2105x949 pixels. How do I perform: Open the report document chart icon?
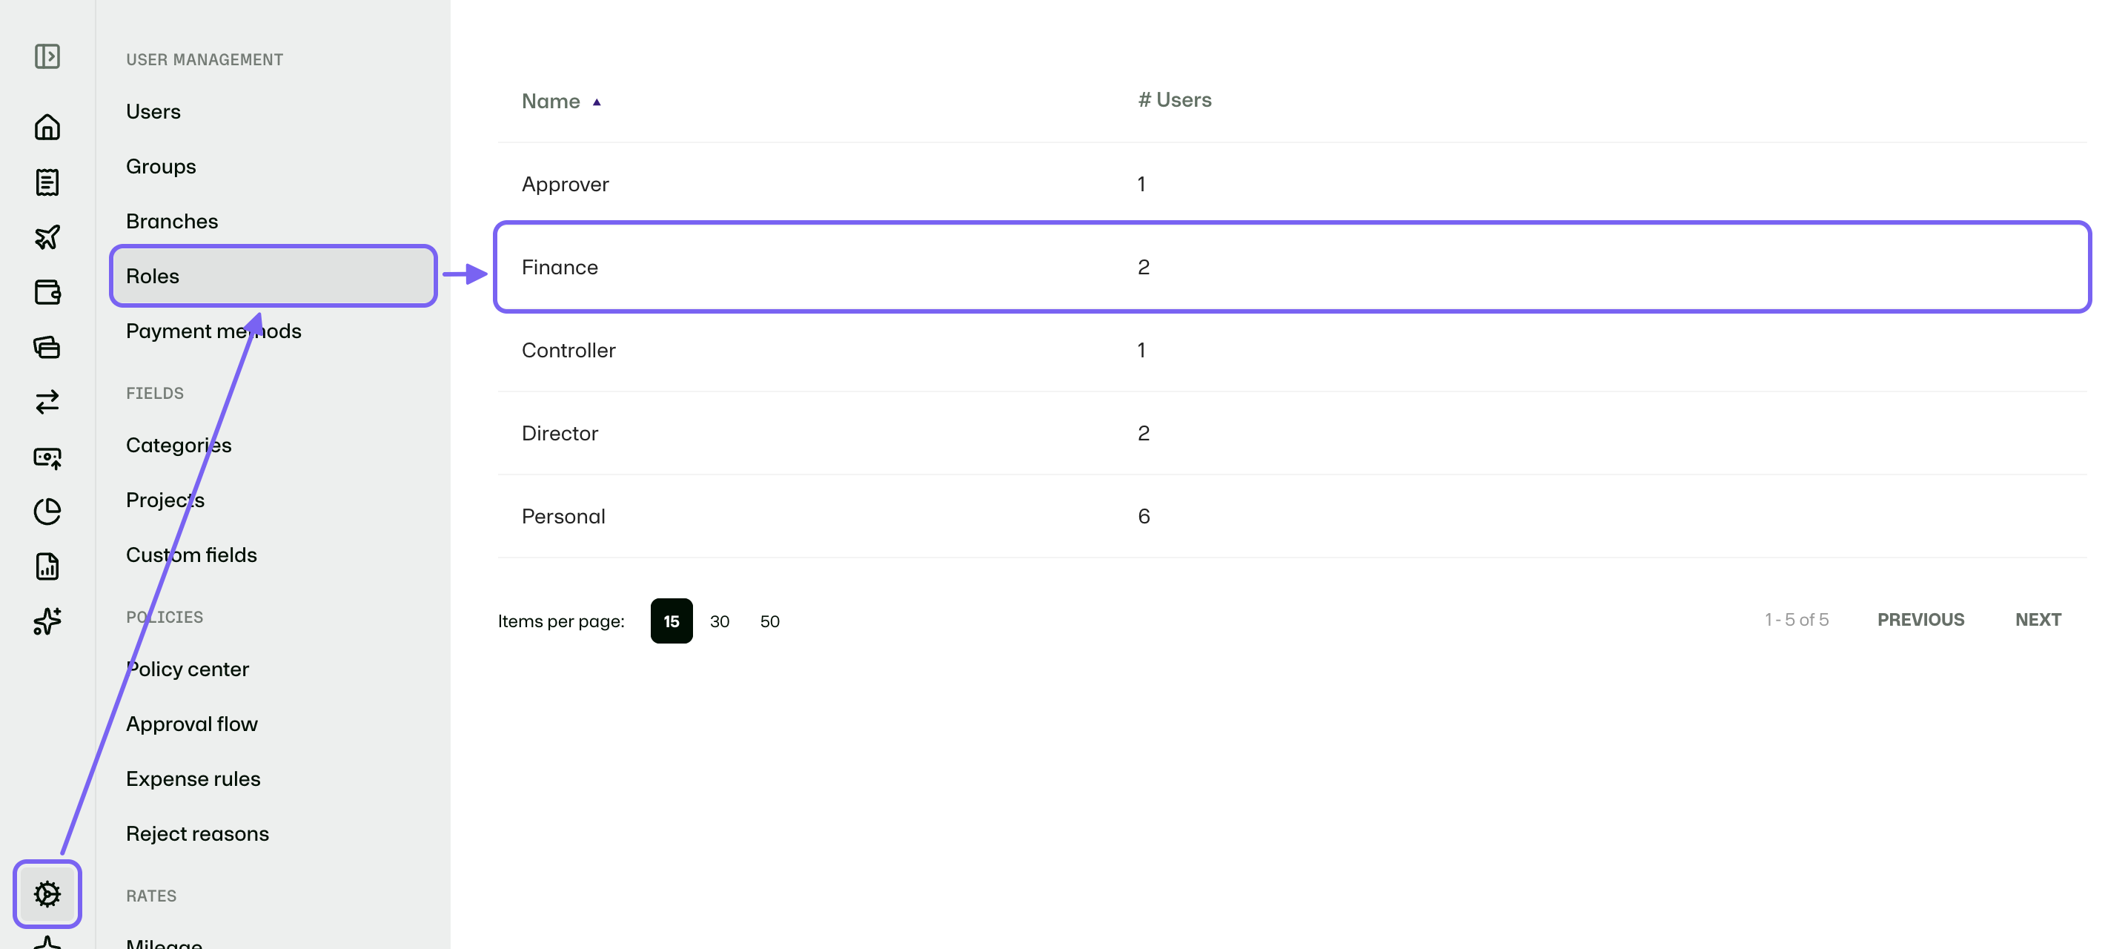coord(47,566)
